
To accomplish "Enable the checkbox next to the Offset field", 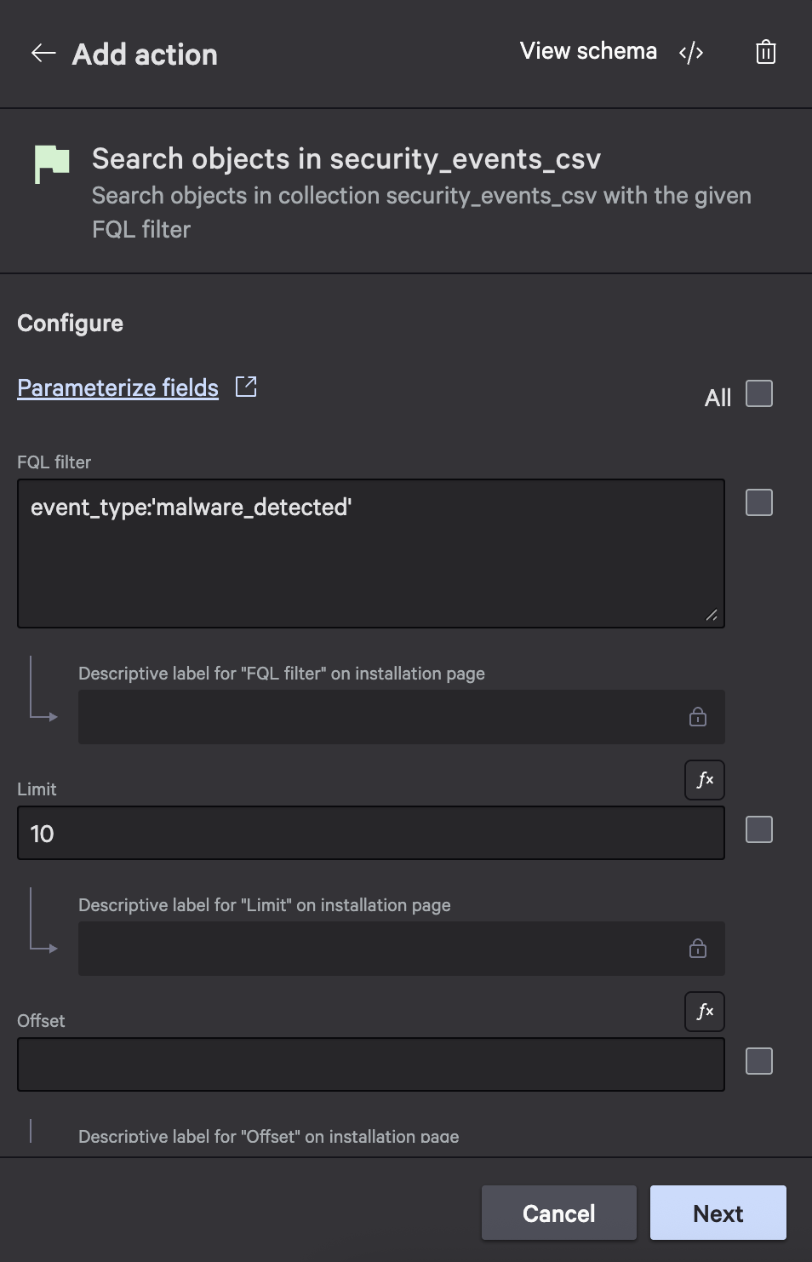I will click(758, 1061).
